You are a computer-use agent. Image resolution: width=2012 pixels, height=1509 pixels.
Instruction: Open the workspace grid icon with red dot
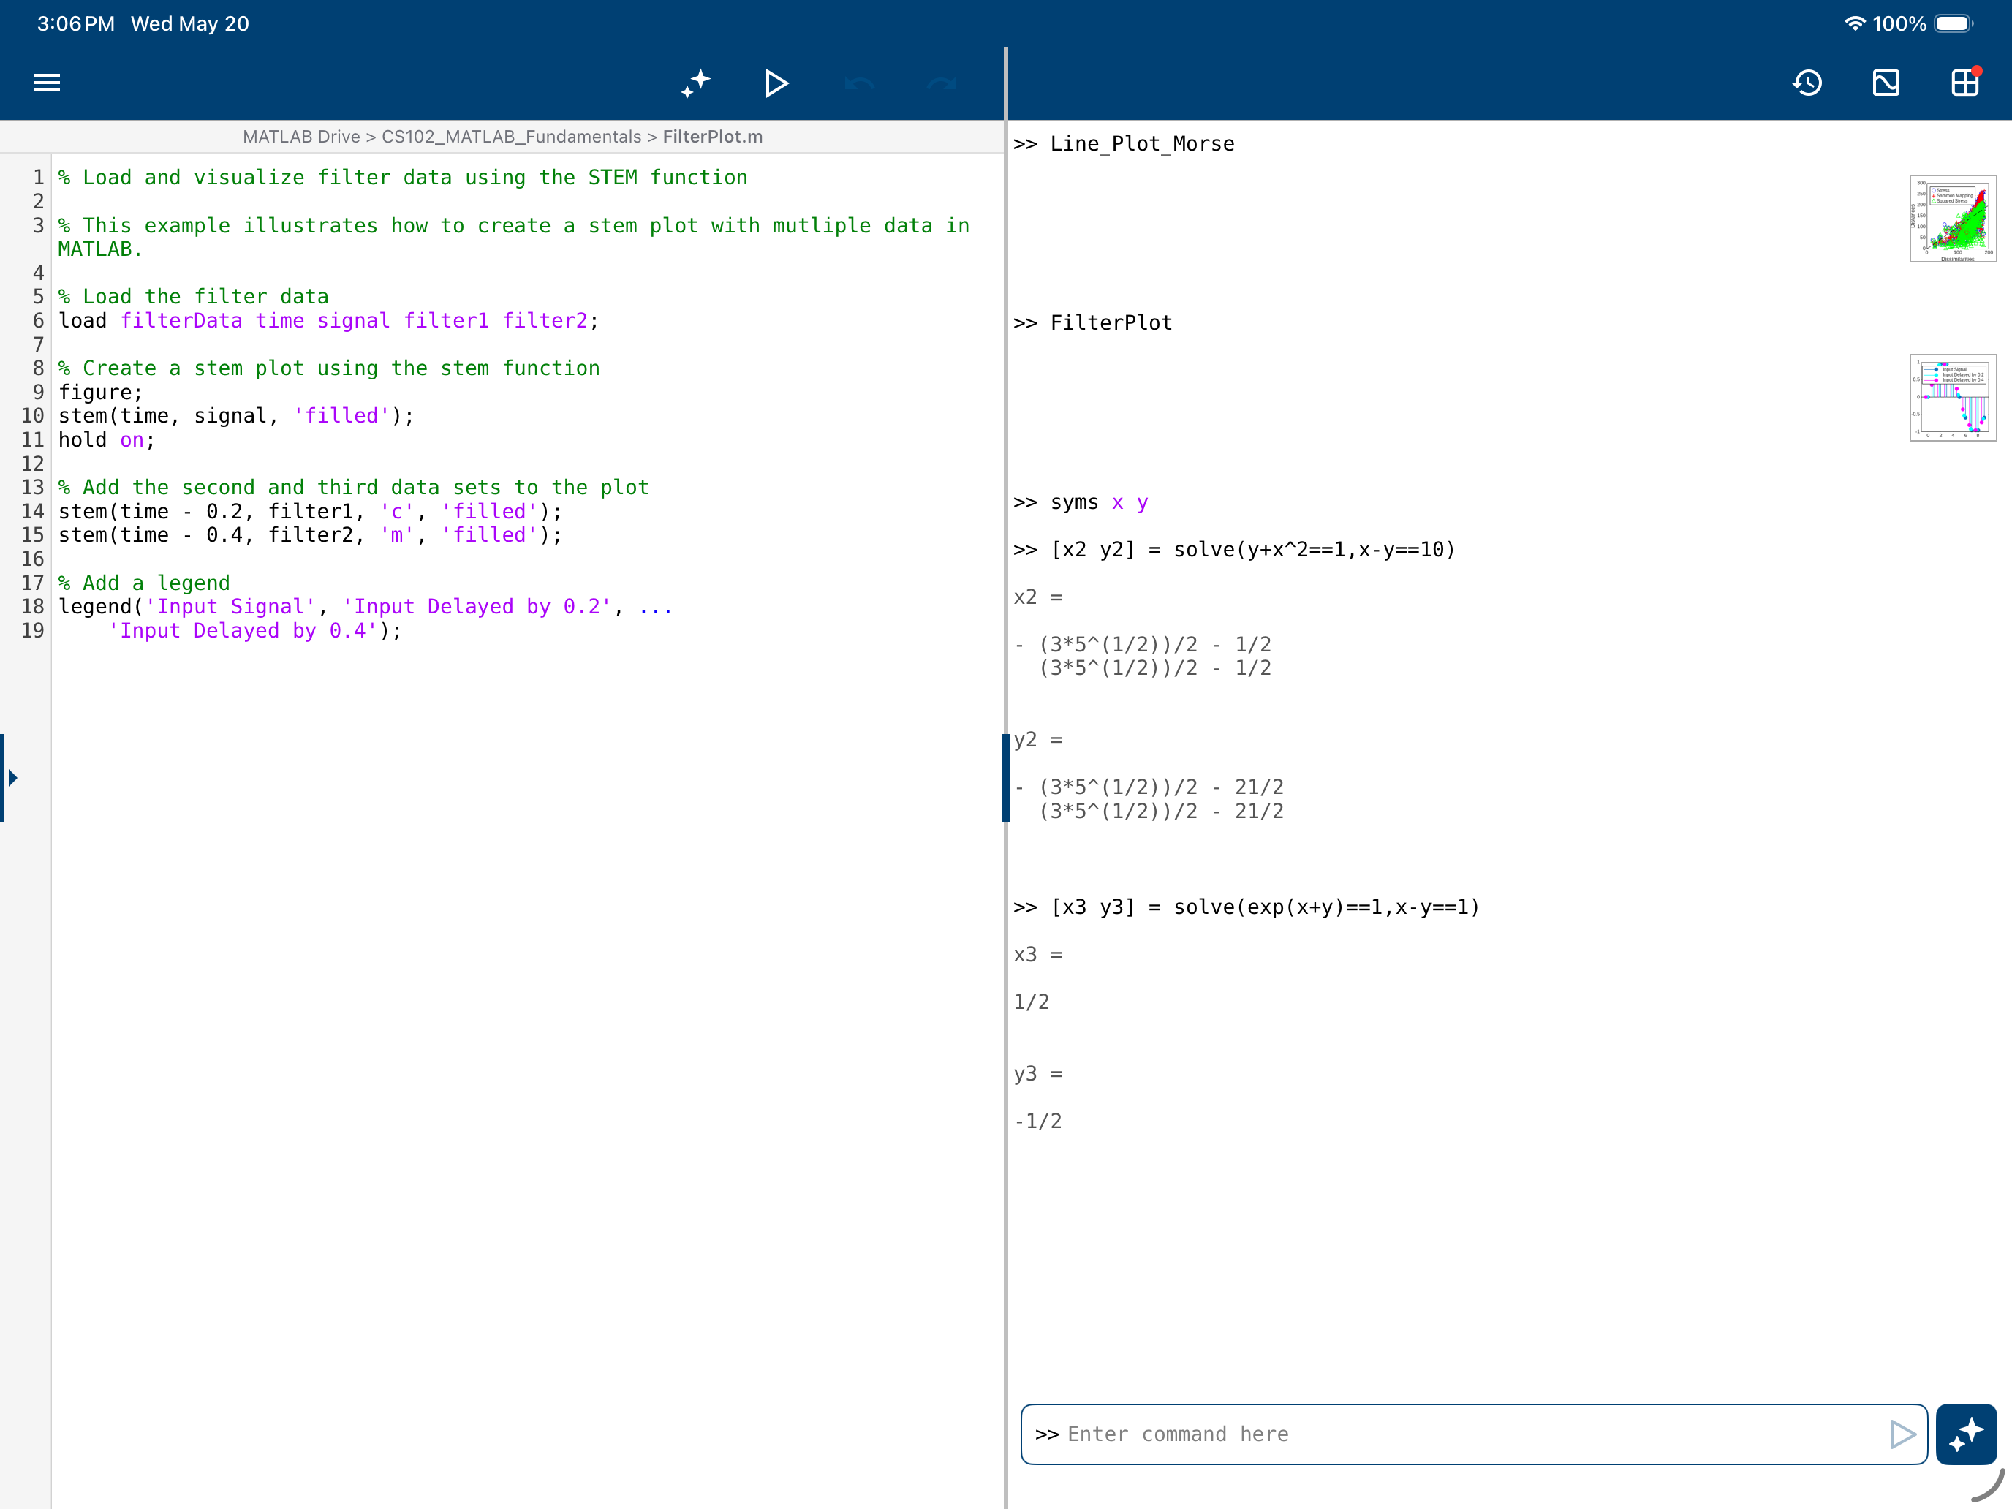pyautogui.click(x=1964, y=82)
